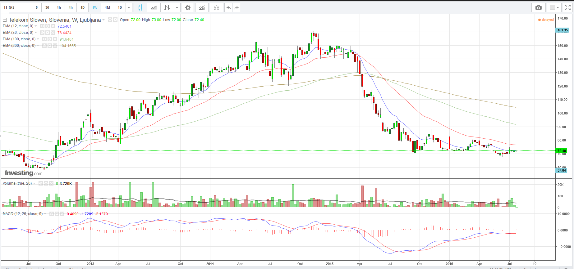The height and width of the screenshot is (269, 574).
Task: Click the Volume (true, 20) legend label
Action: (x=17, y=183)
